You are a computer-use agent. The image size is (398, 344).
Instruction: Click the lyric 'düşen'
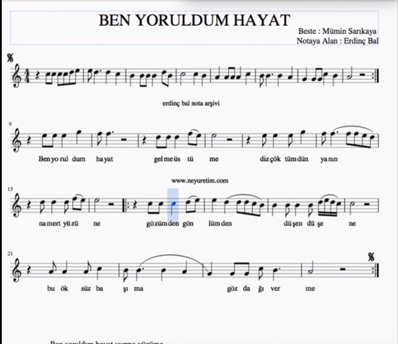coord(293,223)
